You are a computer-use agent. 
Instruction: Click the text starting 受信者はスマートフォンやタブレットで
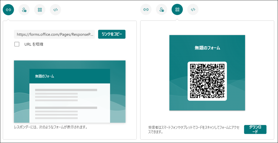[194, 130]
